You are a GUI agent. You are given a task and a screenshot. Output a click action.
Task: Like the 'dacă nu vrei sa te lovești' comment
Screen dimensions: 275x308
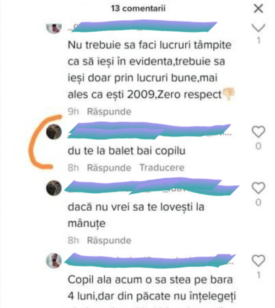[258, 188]
